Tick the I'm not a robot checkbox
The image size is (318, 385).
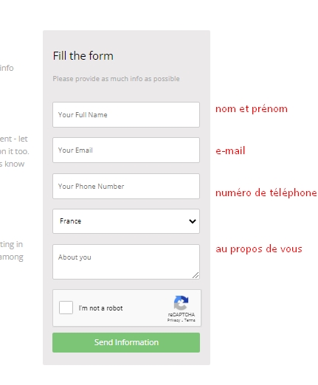(x=66, y=308)
